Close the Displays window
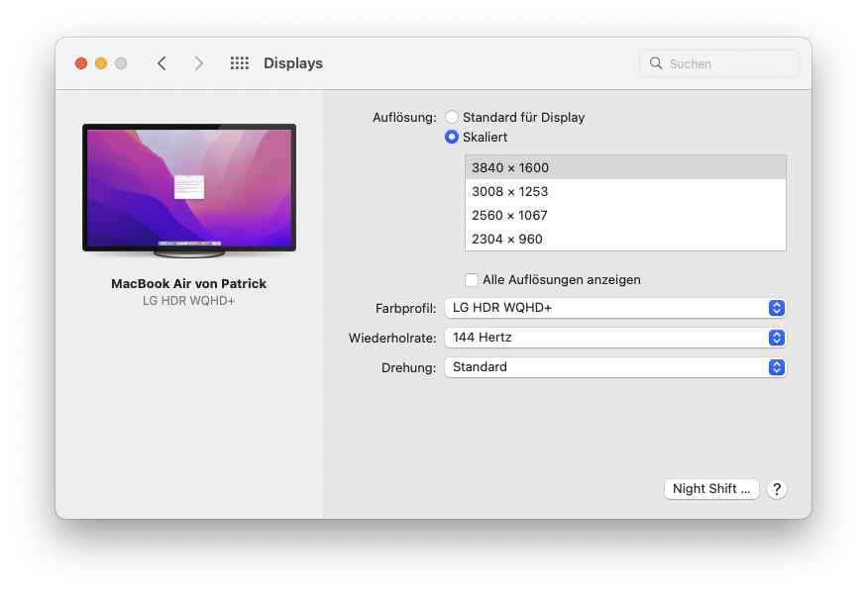 pyautogui.click(x=81, y=63)
